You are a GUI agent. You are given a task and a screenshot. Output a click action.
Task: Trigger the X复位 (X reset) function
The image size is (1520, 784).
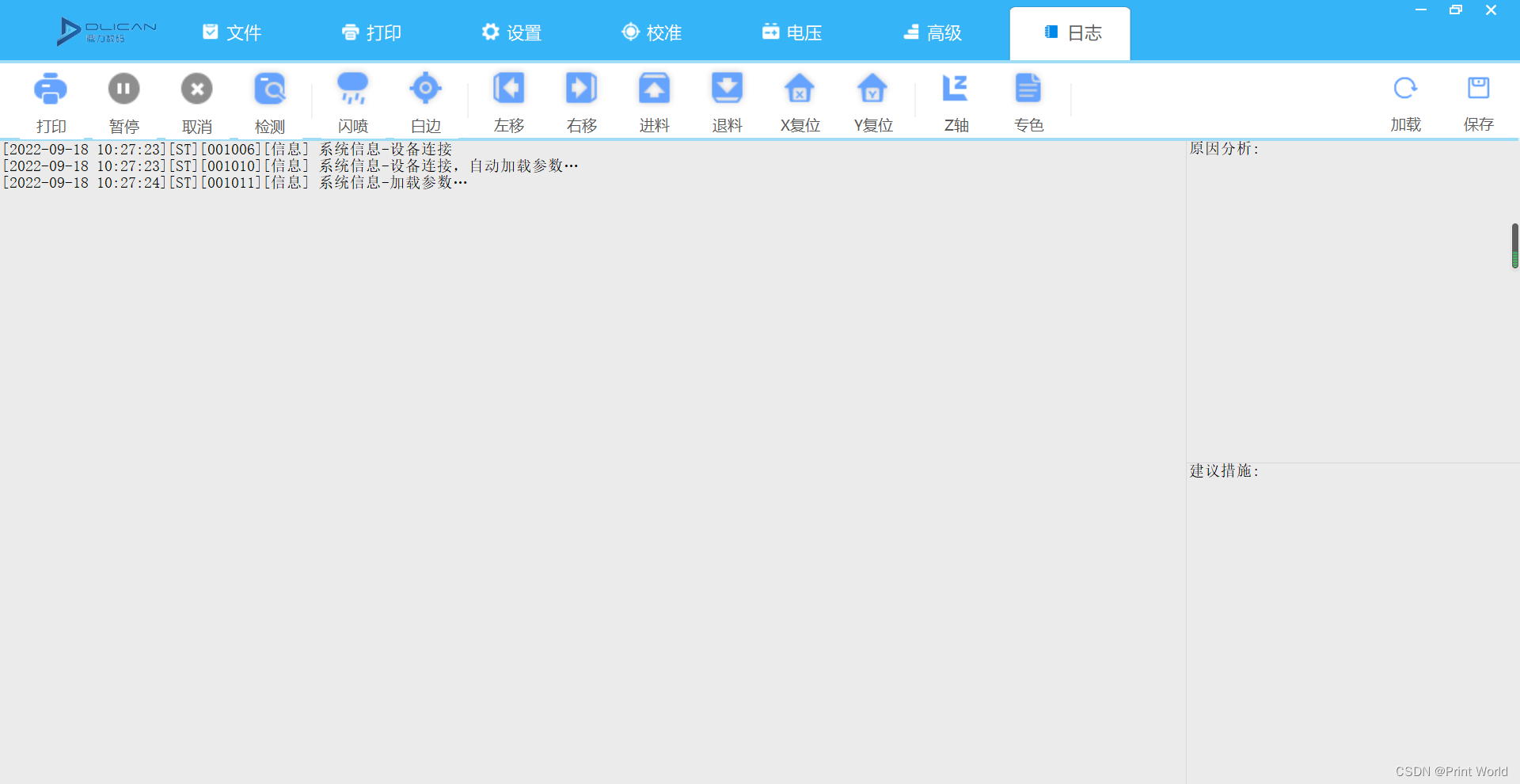[799, 101]
